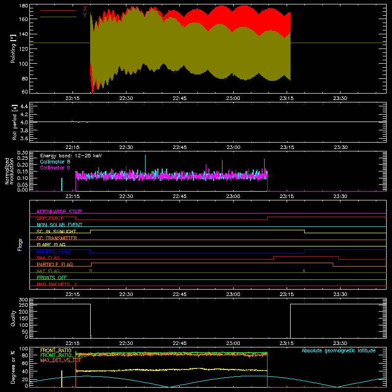Viewport: 392px width, 392px height.
Task: Select the cyan "Collimator 8" legend entry
Action: (55, 162)
